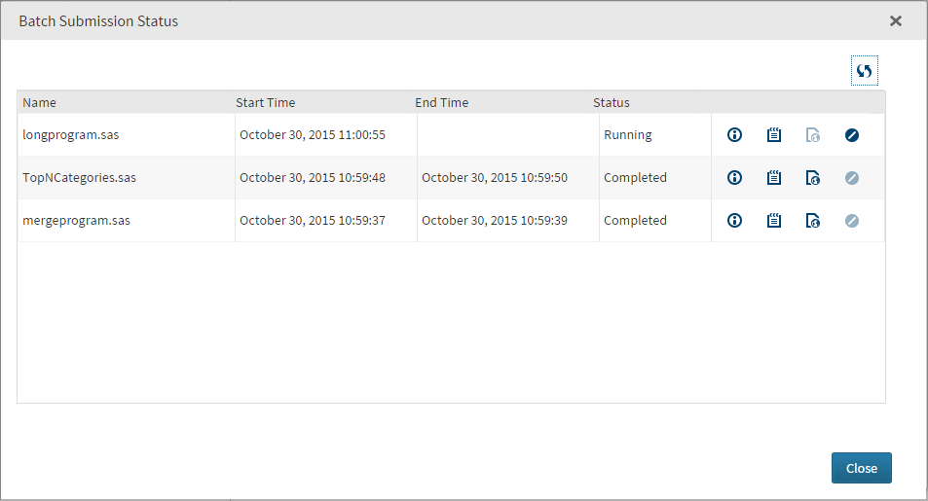Refresh the batch submission status list
Screen dimensions: 928x501
pyautogui.click(x=864, y=71)
